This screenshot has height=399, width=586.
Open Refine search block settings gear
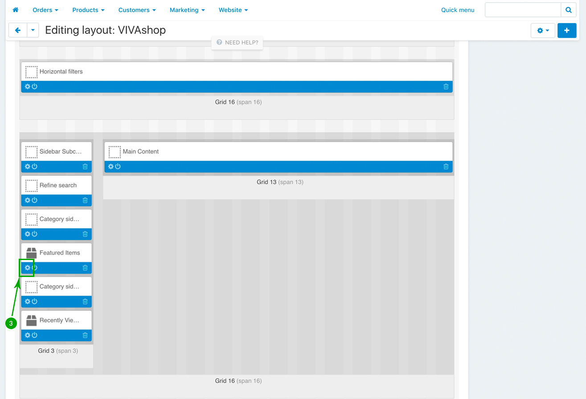pyautogui.click(x=27, y=200)
